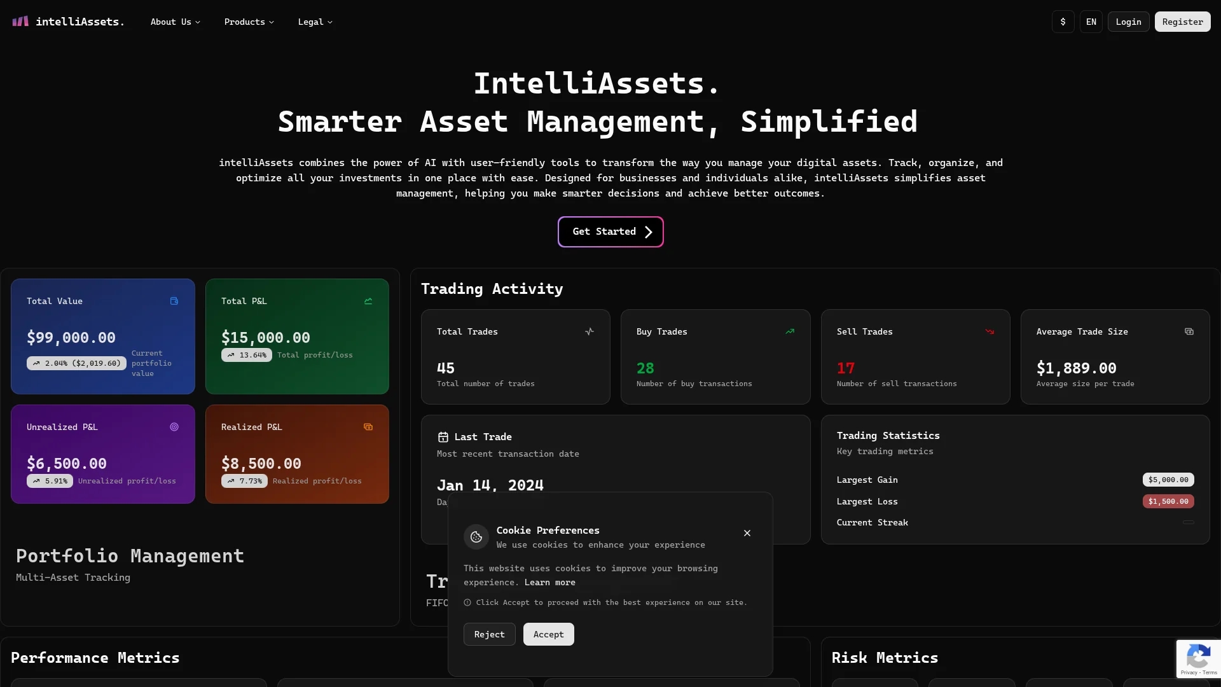The width and height of the screenshot is (1221, 687).
Task: Click the $5,000.00 Largest Gain badge
Action: [x=1168, y=480]
